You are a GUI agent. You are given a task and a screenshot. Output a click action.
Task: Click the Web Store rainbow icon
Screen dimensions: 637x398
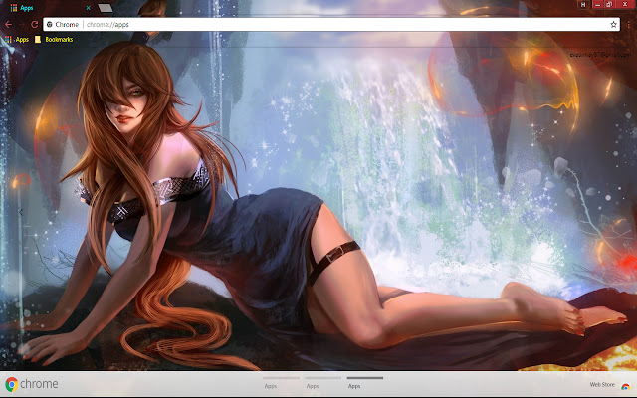[x=625, y=386]
